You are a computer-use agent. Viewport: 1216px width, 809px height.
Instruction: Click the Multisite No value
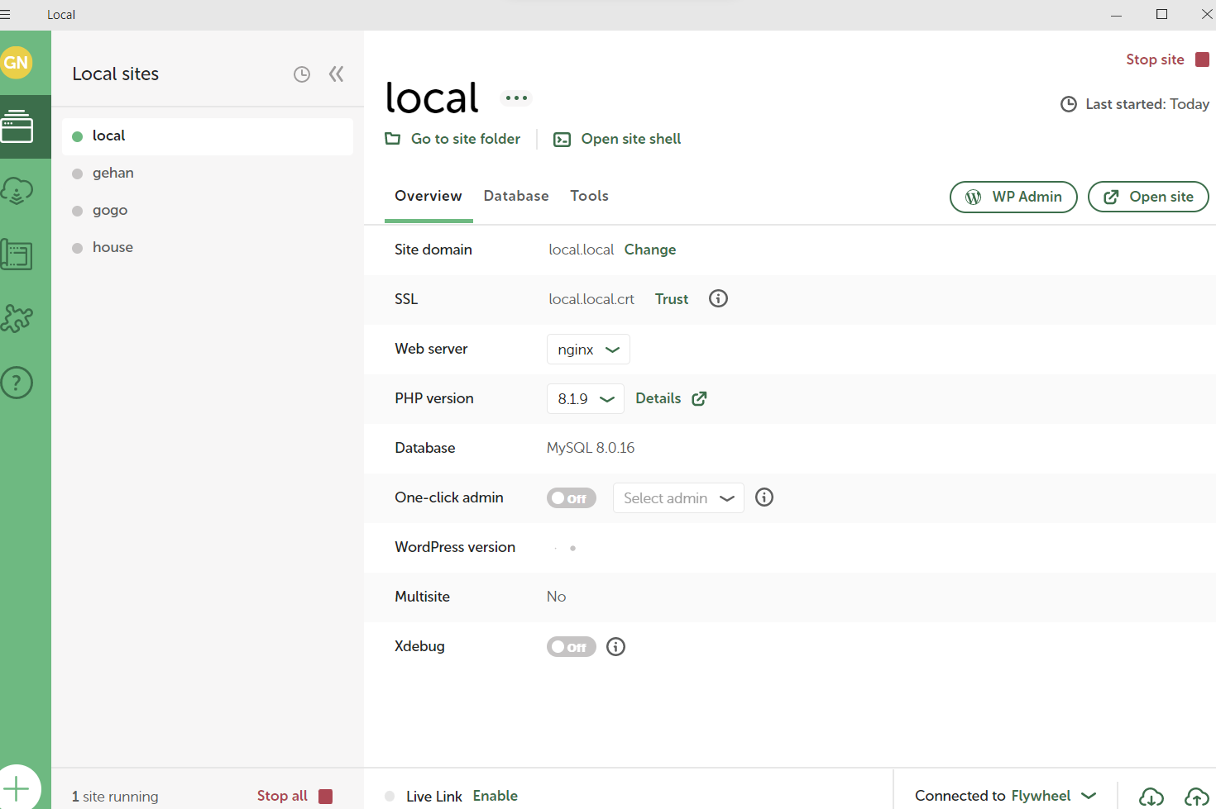[557, 597]
